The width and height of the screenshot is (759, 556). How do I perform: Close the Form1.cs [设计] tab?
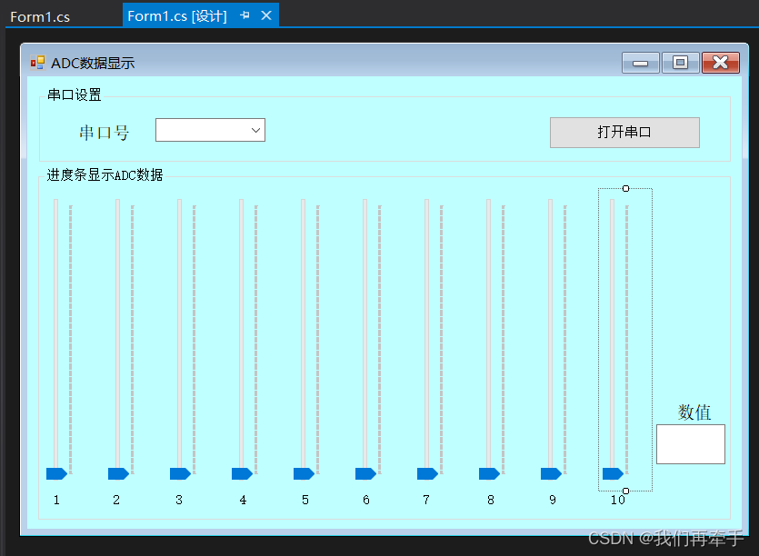click(266, 15)
